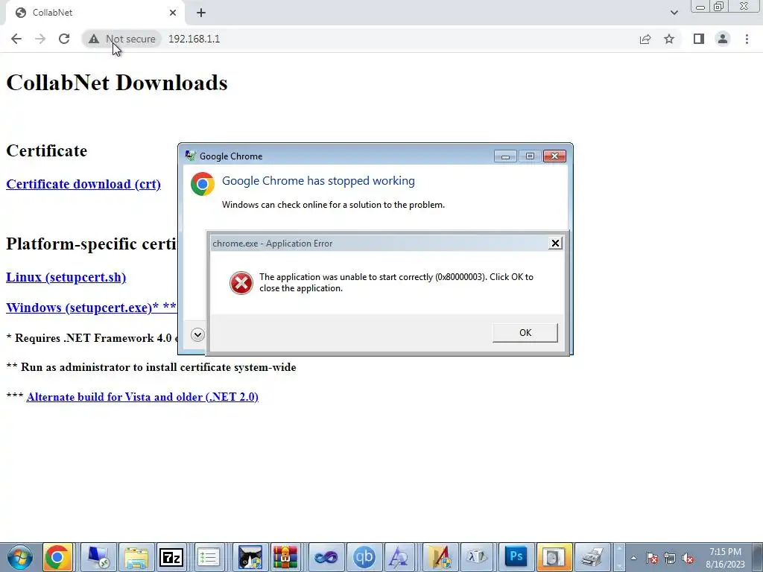Open the Chrome side panel

click(699, 39)
